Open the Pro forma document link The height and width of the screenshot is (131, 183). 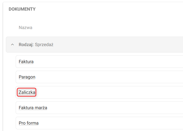[x=28, y=123]
